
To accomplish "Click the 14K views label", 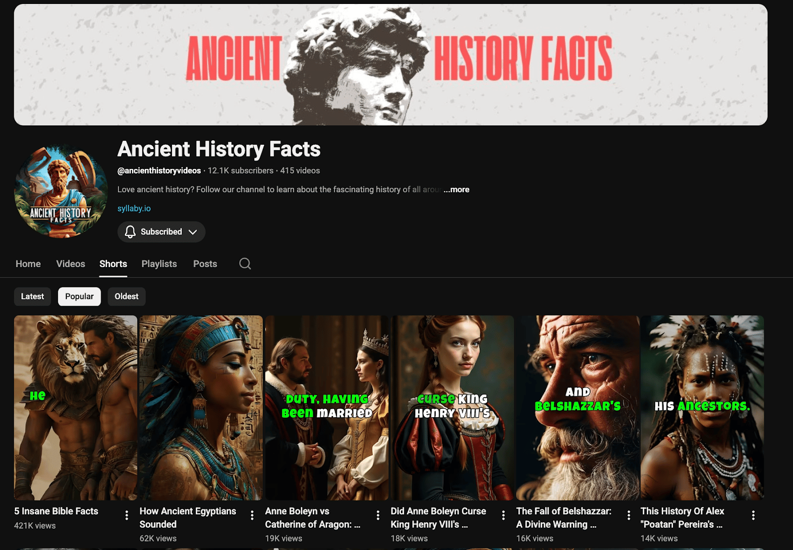I will click(659, 539).
